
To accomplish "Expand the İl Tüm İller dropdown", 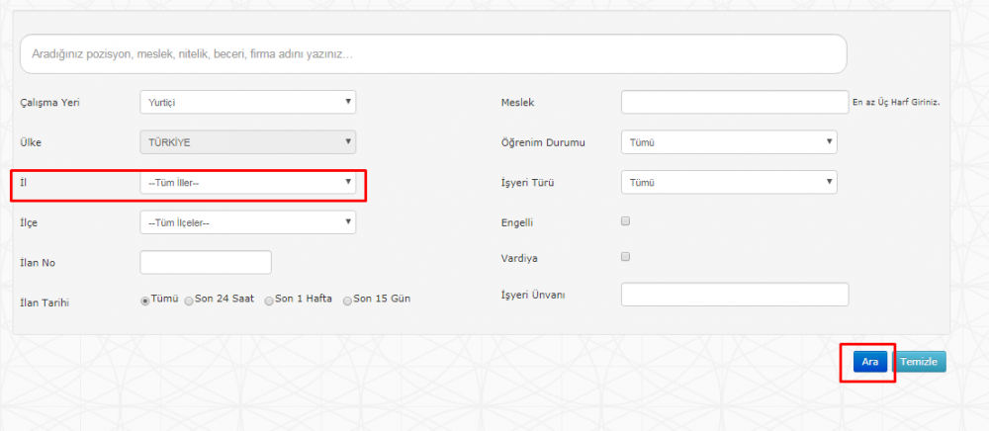I will click(248, 183).
